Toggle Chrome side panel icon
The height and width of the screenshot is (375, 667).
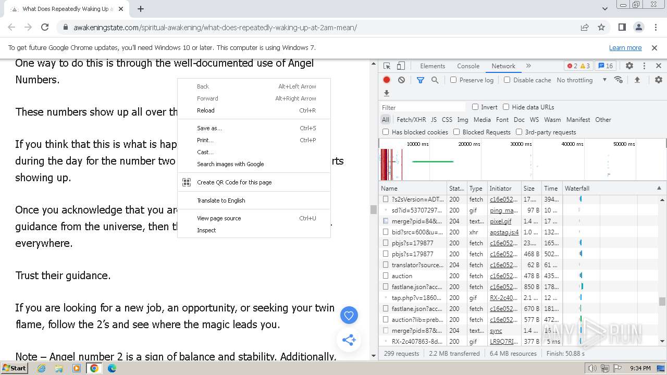(x=622, y=28)
